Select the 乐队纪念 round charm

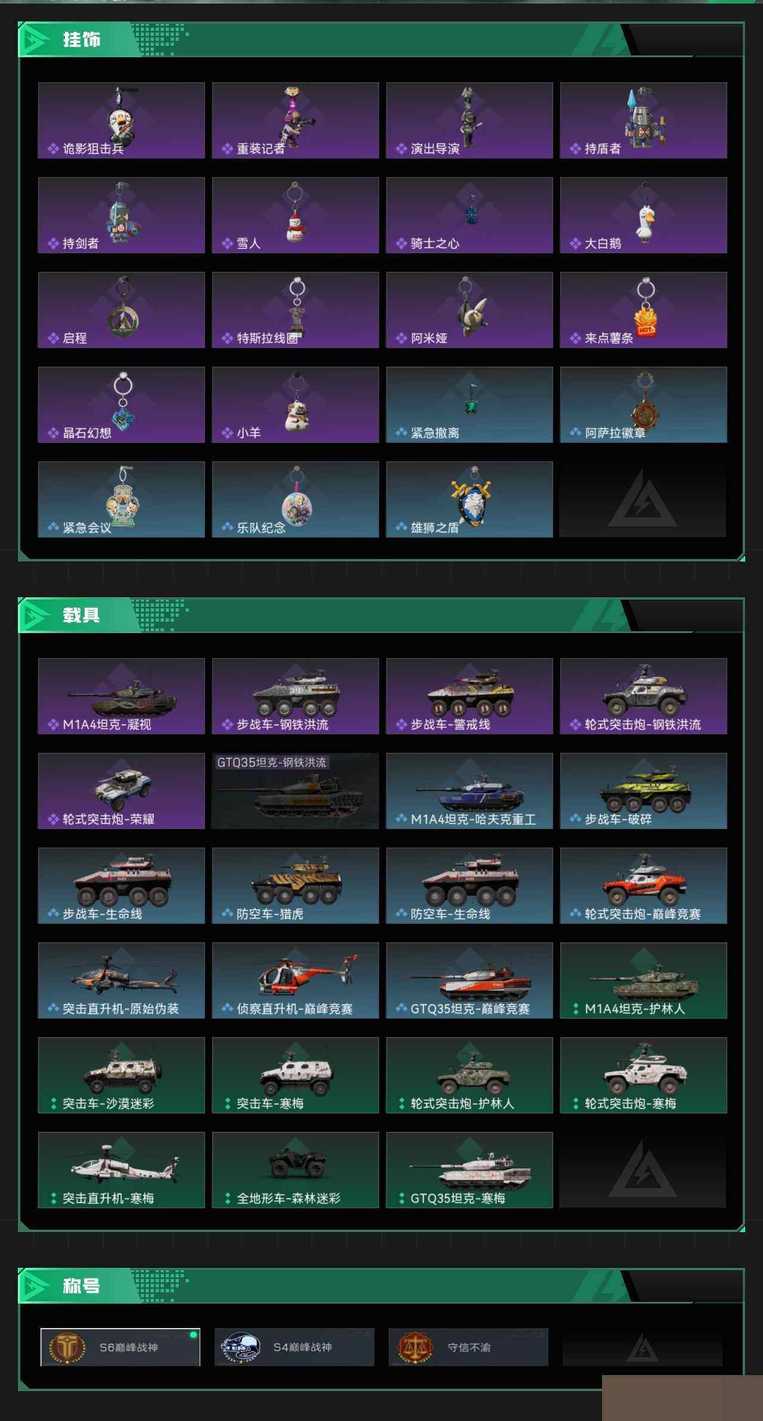pyautogui.click(x=296, y=499)
